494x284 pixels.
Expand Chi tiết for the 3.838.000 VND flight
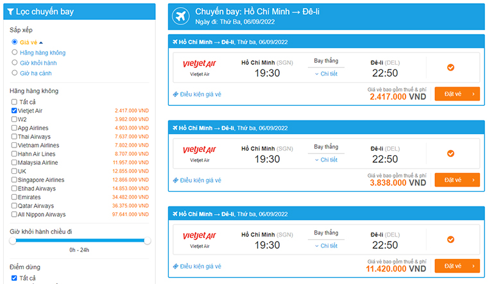pyautogui.click(x=326, y=160)
